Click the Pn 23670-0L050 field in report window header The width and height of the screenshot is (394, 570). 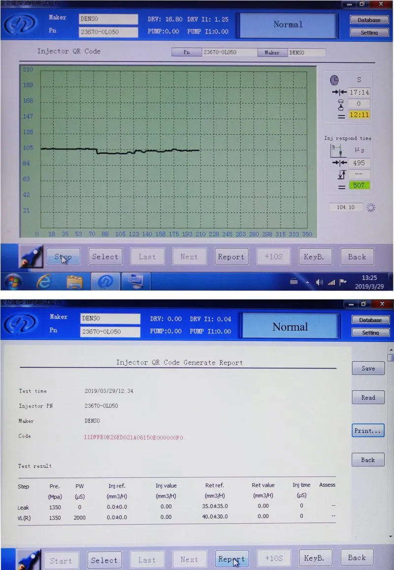[x=110, y=332]
